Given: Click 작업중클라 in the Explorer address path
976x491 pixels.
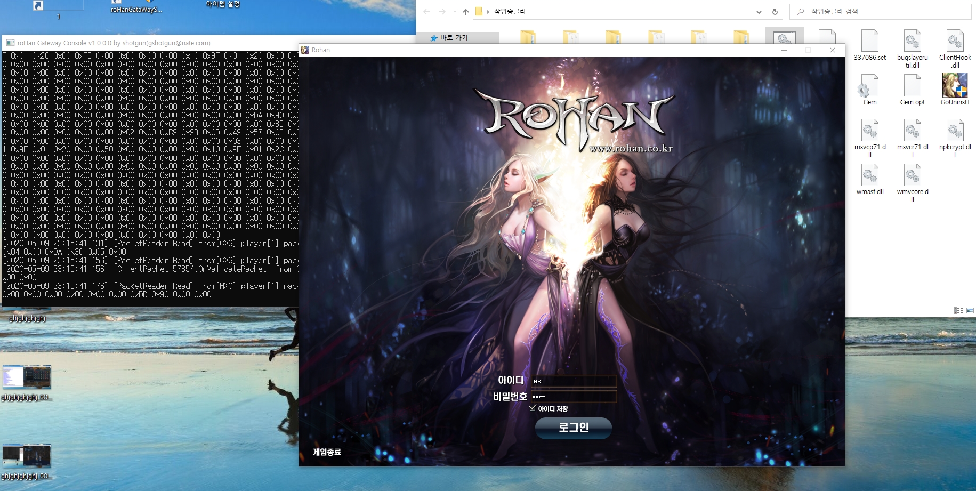Looking at the screenshot, I should click(x=510, y=12).
